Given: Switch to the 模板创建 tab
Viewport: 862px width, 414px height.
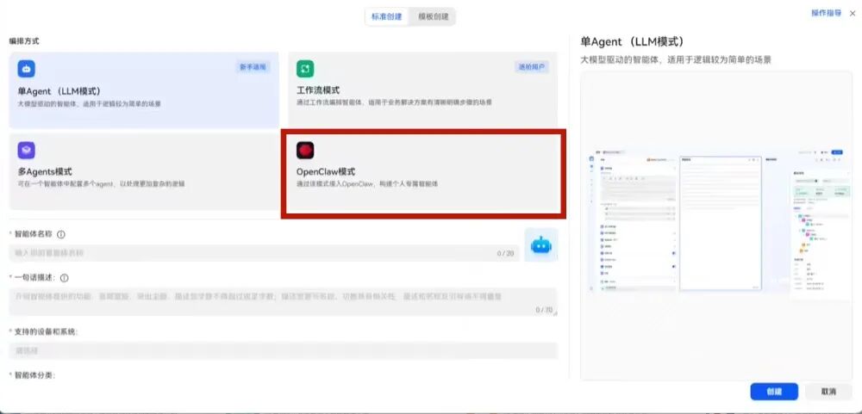Looking at the screenshot, I should (x=434, y=16).
